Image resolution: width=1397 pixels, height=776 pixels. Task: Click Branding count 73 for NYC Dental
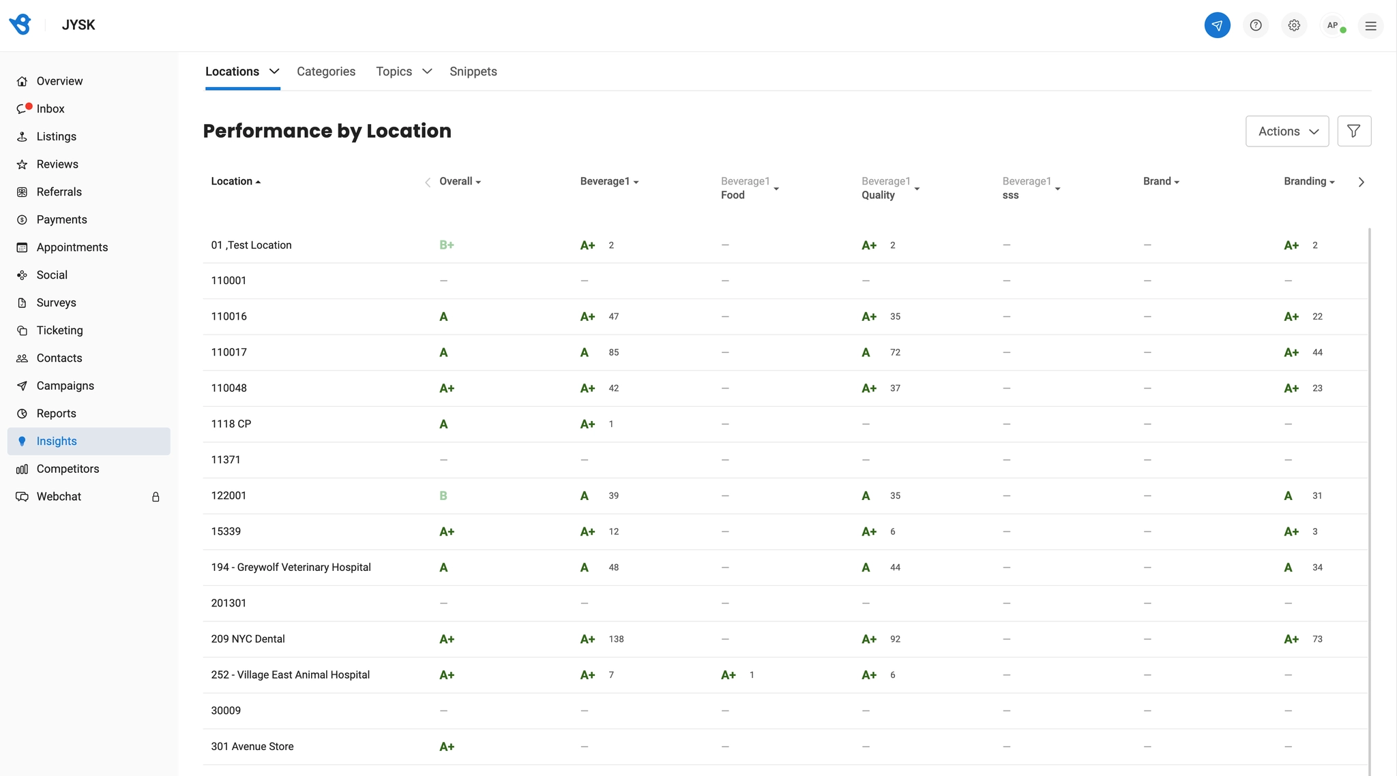tap(1317, 639)
